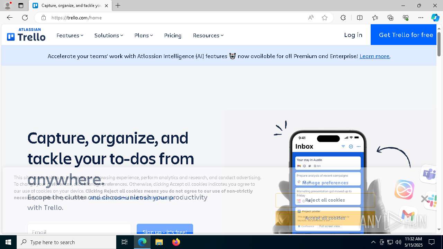The height and width of the screenshot is (249, 443).
Task: Click the page vertical scrollbar
Action: pyautogui.click(x=439, y=45)
